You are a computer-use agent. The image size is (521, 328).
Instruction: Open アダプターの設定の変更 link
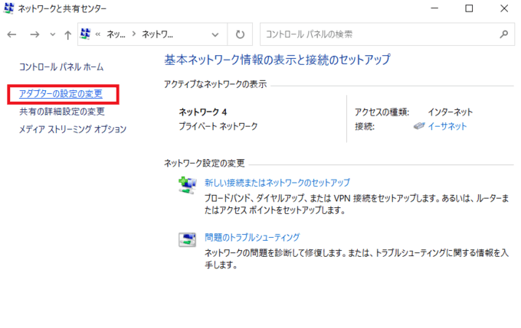[x=61, y=94]
